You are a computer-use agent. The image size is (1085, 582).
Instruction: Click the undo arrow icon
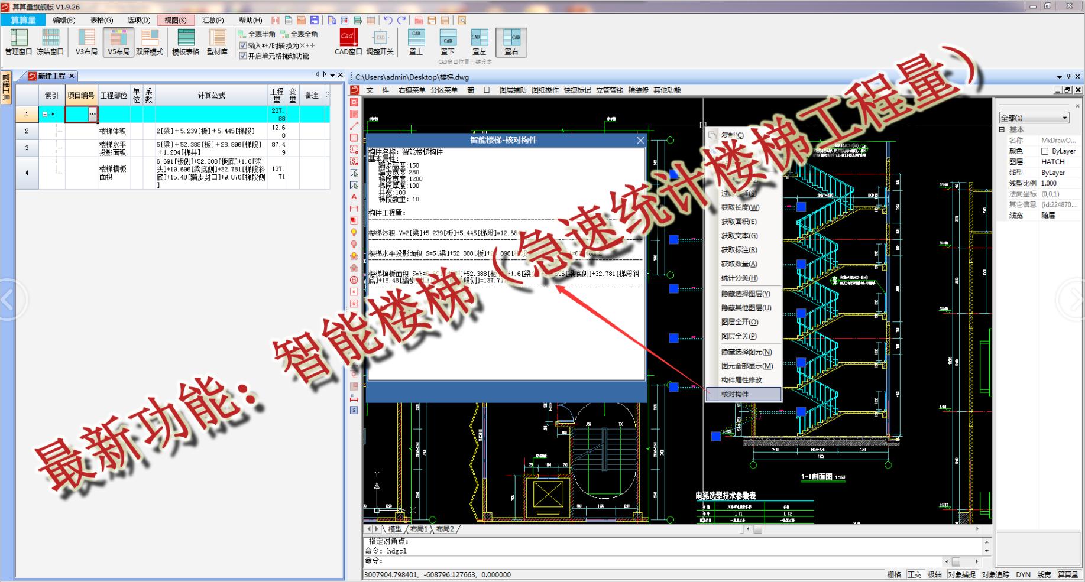tap(388, 20)
